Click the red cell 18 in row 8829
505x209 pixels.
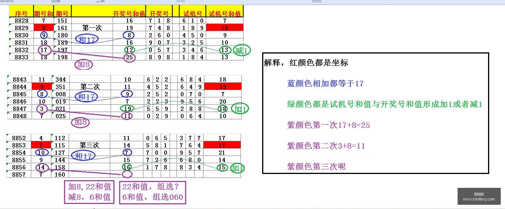(225, 28)
